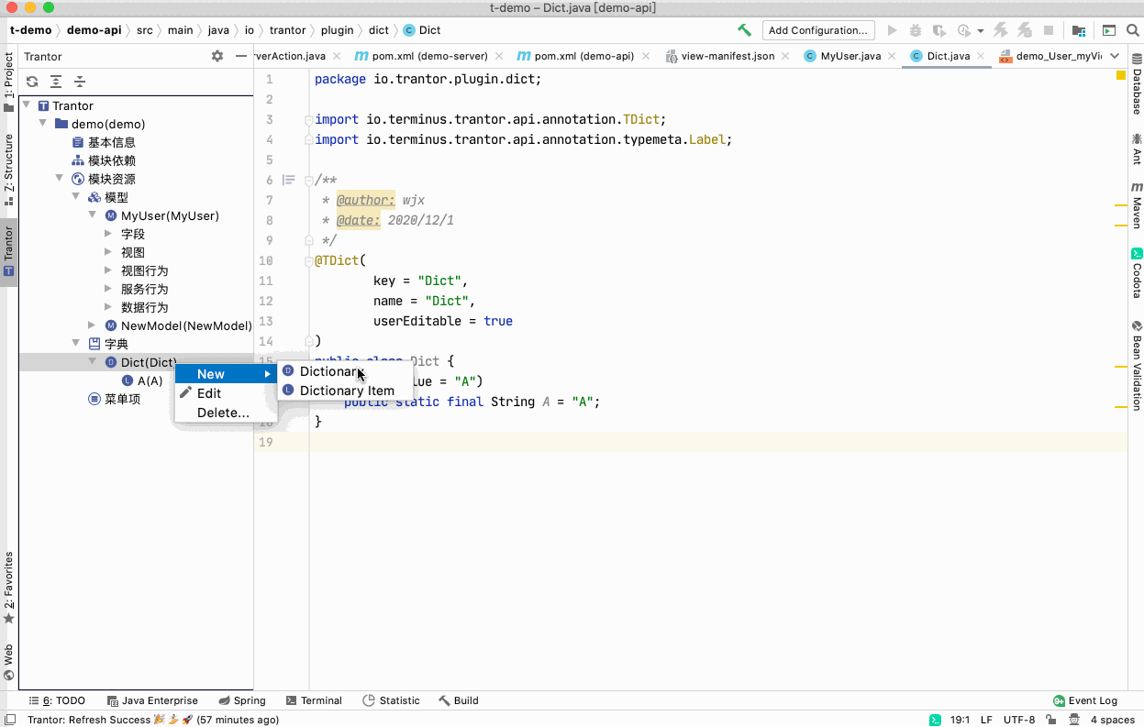This screenshot has height=727, width=1144.
Task: Click the Search Everywhere magnifier icon
Action: (x=1132, y=30)
